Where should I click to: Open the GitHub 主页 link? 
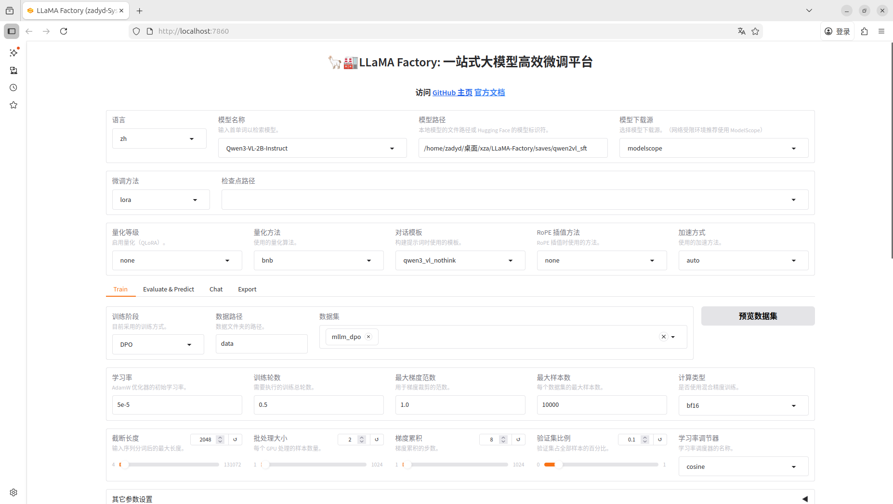[451, 92]
